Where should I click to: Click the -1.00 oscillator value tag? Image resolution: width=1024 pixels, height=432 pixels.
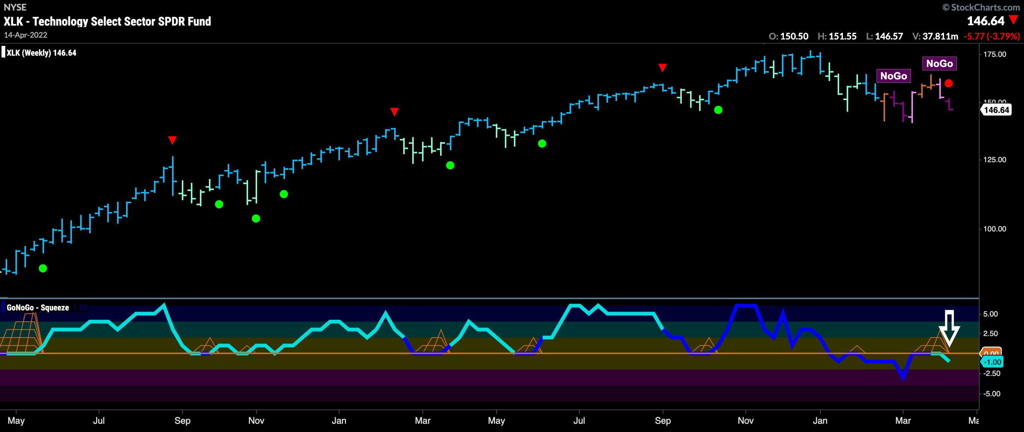pos(992,362)
